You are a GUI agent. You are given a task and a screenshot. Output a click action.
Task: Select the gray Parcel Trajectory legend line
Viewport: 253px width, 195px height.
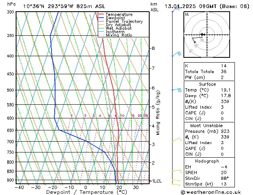click(101, 21)
